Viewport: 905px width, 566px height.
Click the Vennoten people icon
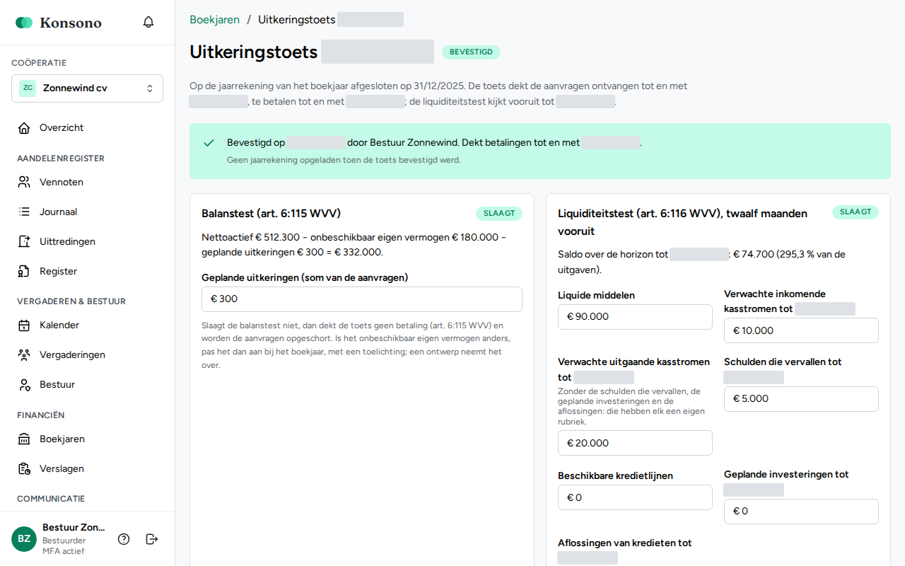click(24, 183)
